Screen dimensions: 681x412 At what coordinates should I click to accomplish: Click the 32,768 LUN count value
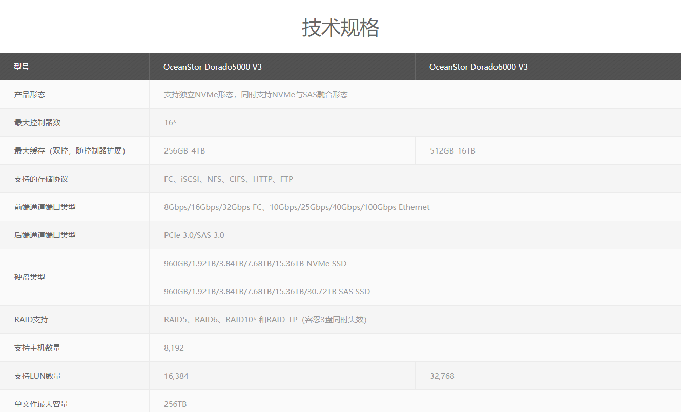click(442, 376)
